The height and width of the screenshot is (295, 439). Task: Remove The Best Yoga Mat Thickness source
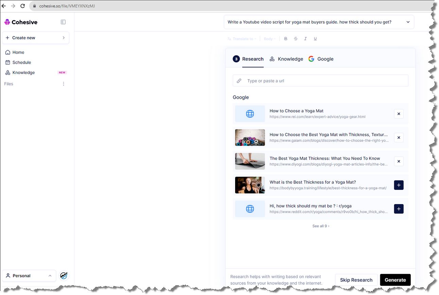click(x=399, y=161)
